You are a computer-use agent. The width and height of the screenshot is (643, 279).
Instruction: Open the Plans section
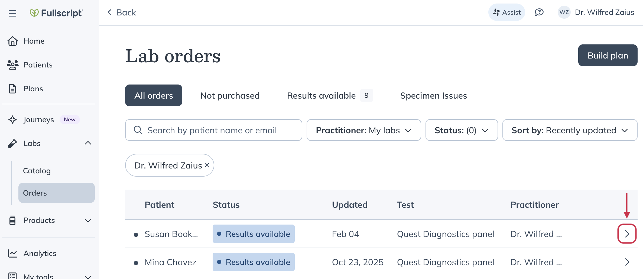click(33, 89)
